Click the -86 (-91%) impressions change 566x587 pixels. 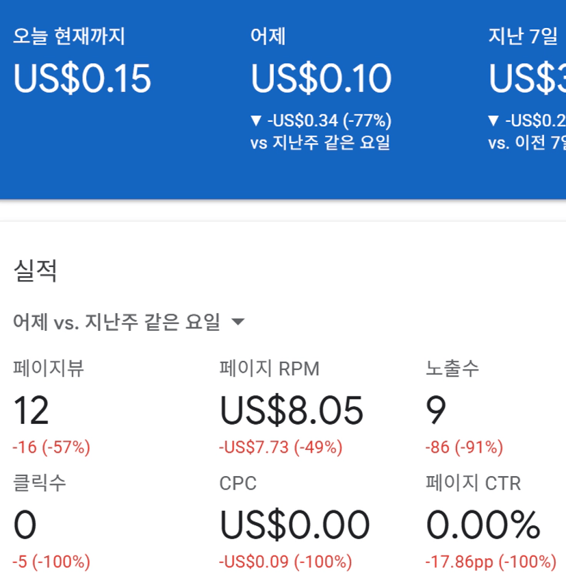point(464,449)
